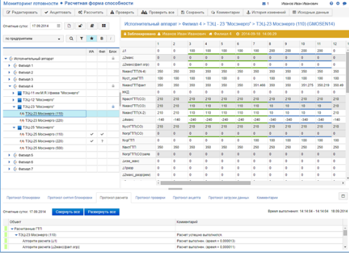This screenshot has height=253, width=349.
Task: Click the protocol list vertical scrollbar thumb
Action: click(x=345, y=233)
